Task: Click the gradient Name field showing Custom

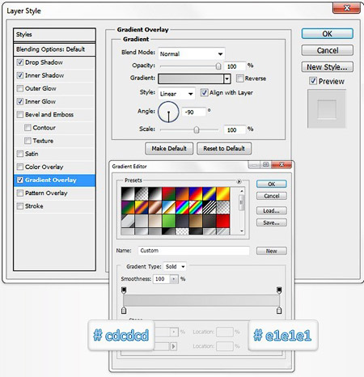Action: pos(193,251)
